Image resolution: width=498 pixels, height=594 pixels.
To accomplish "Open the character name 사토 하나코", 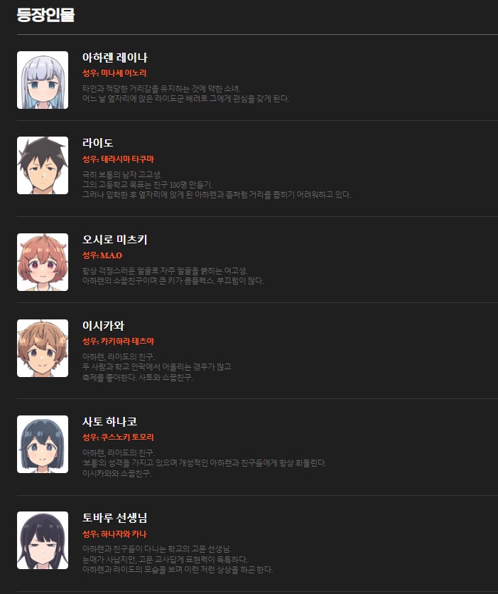I will [x=109, y=422].
